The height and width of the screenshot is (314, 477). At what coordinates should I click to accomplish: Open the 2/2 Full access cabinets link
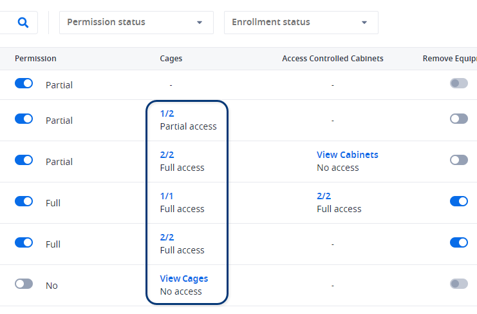(x=324, y=196)
